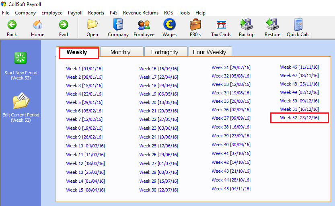Open the Tax Cards toolbar icon
The image size is (335, 206).
click(221, 25)
